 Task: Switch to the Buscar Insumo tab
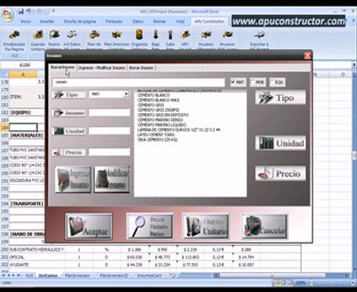pos(63,67)
